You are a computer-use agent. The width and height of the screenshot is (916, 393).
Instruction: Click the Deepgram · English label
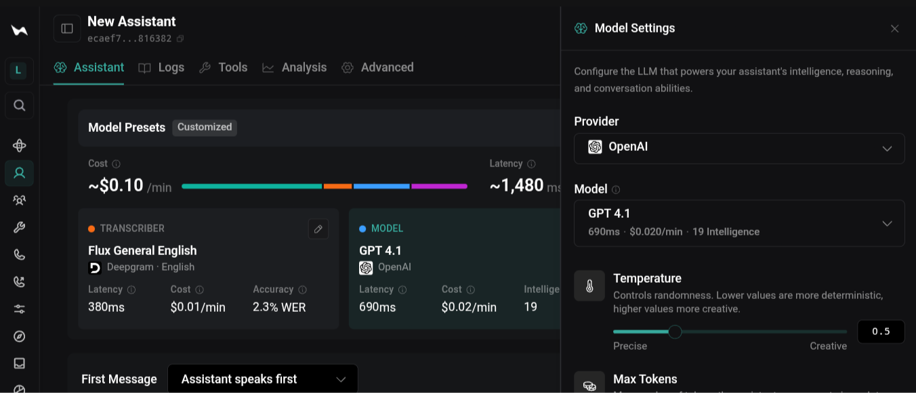(150, 267)
